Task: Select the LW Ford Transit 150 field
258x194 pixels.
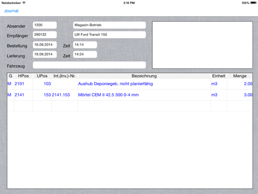Action: click(109, 34)
